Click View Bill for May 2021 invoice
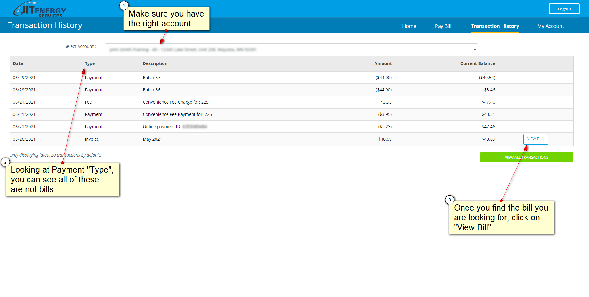 tap(535, 139)
